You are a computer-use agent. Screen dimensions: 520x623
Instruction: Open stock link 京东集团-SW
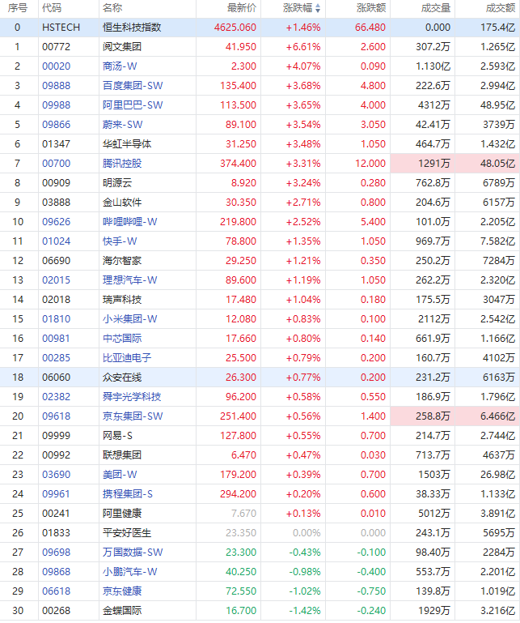click(x=133, y=416)
